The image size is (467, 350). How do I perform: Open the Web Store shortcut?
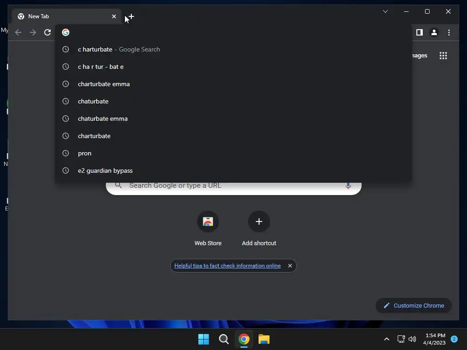(208, 229)
